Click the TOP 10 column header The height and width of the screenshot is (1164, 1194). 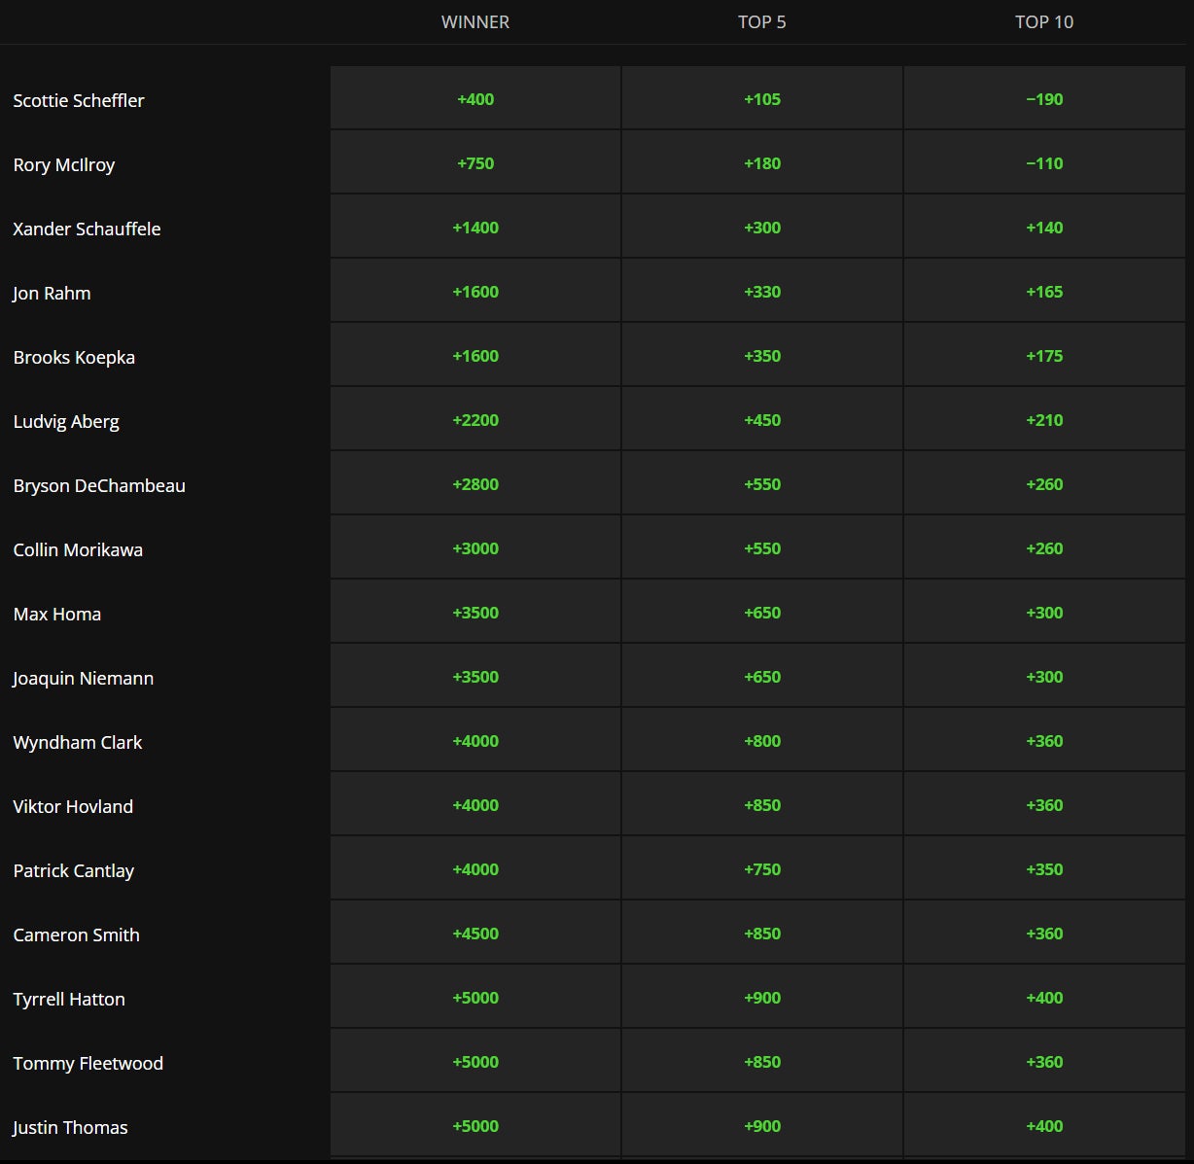[1043, 22]
